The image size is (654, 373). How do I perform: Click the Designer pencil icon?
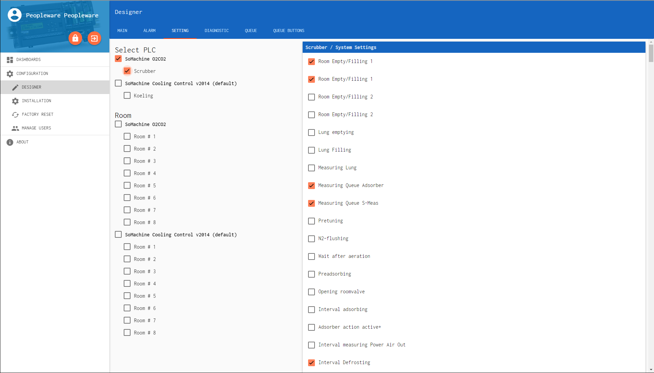point(15,88)
